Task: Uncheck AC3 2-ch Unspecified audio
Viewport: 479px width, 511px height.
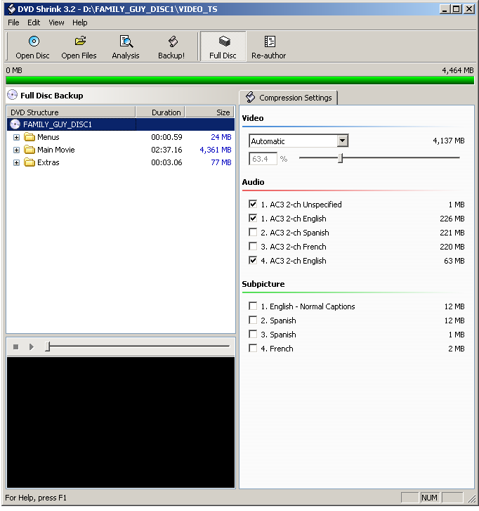Action: [253, 204]
